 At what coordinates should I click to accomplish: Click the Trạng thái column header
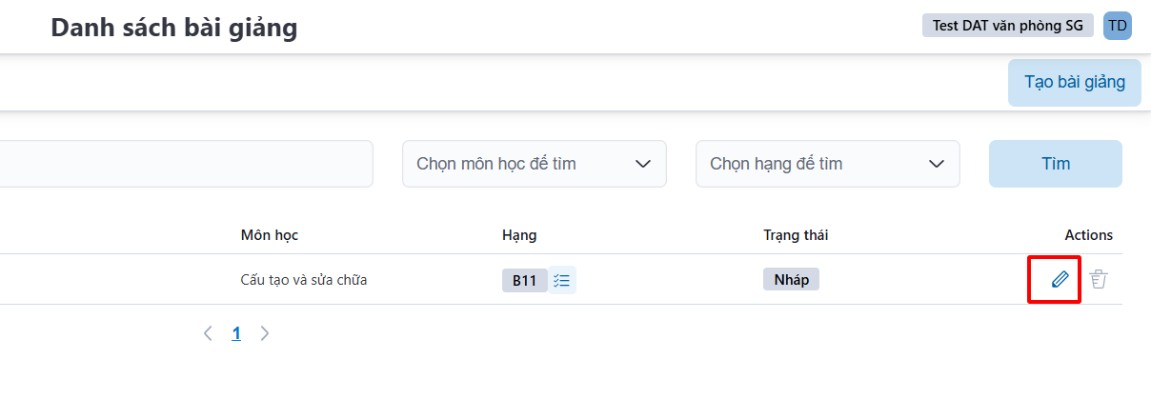[796, 235]
